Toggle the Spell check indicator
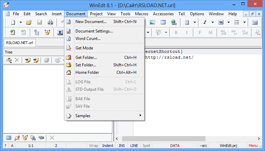 [x=146, y=146]
